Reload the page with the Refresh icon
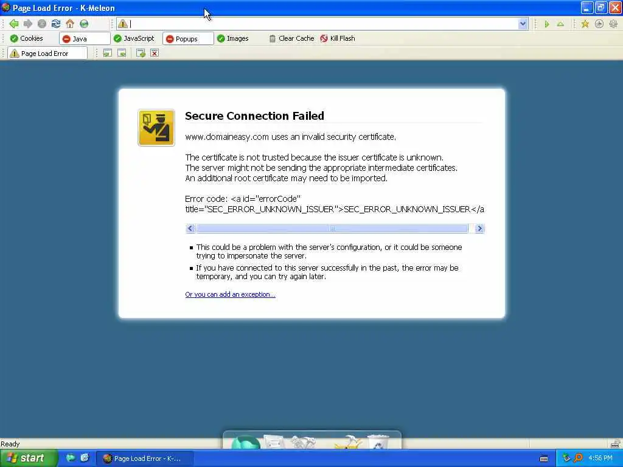Screen dimensions: 623x467 click(56, 24)
